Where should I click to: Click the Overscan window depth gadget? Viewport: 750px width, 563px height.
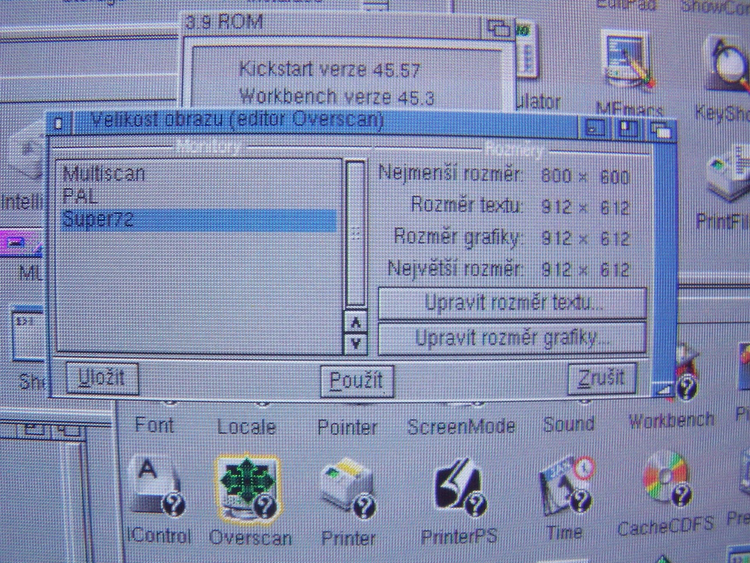(x=662, y=128)
